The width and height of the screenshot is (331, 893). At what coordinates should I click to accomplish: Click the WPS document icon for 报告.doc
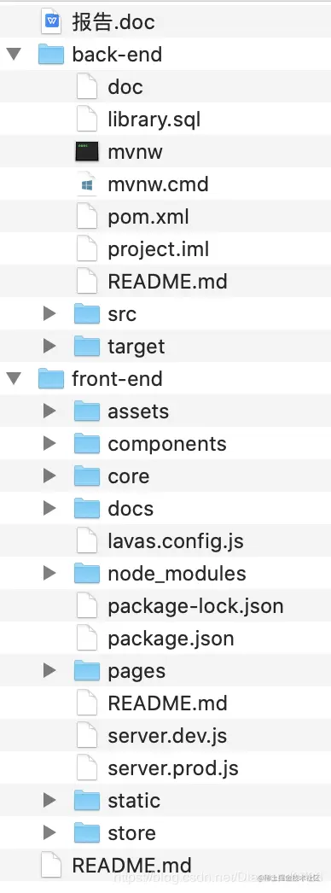click(52, 21)
